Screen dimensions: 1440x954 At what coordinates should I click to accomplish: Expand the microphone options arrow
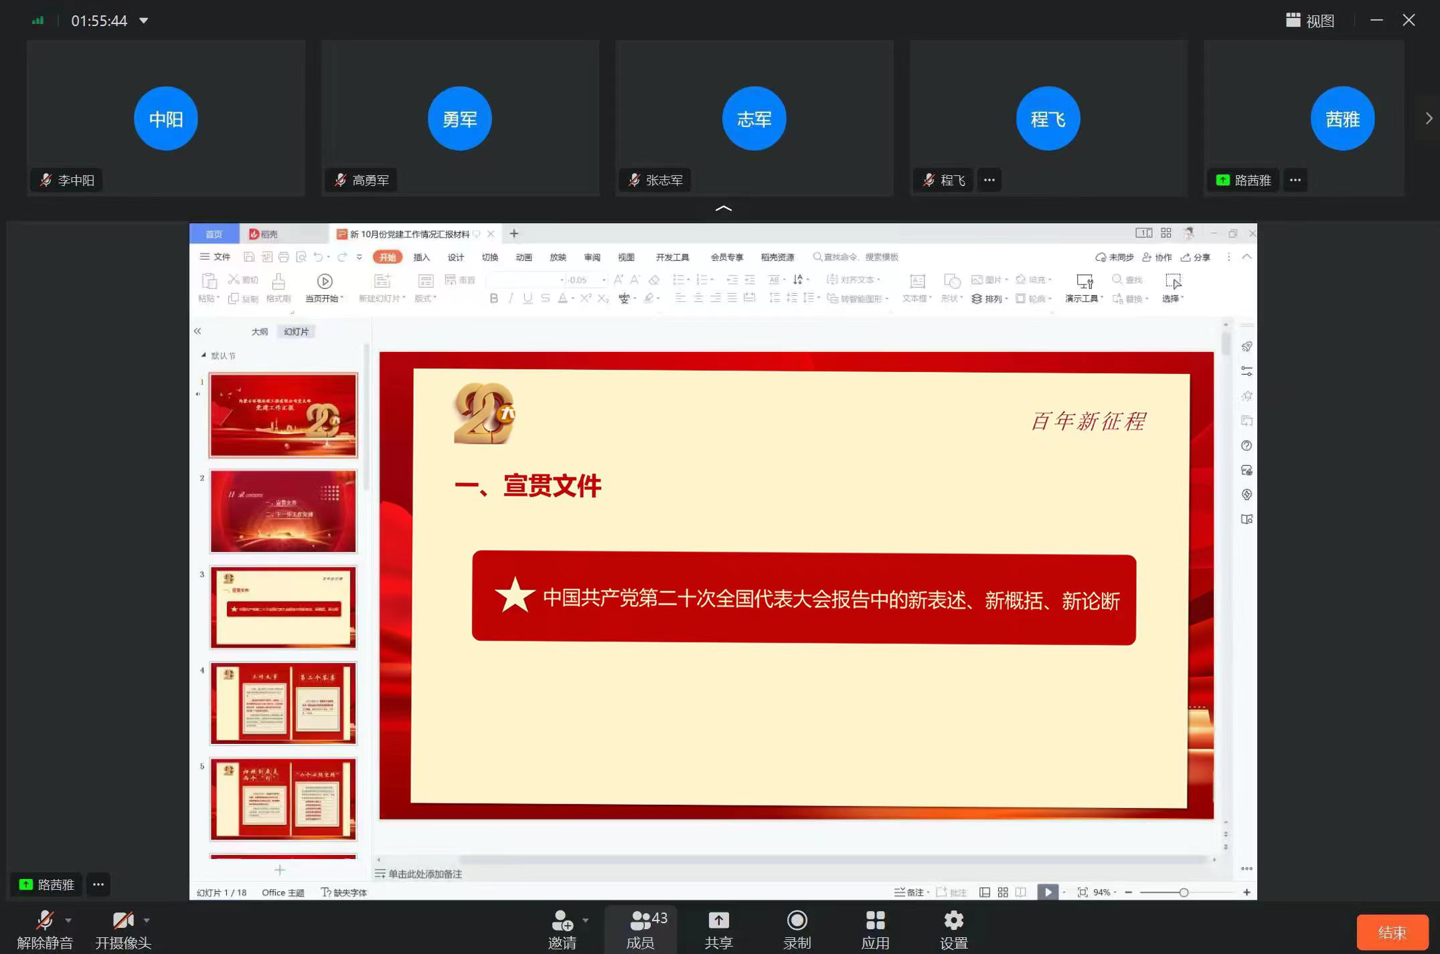tap(68, 921)
